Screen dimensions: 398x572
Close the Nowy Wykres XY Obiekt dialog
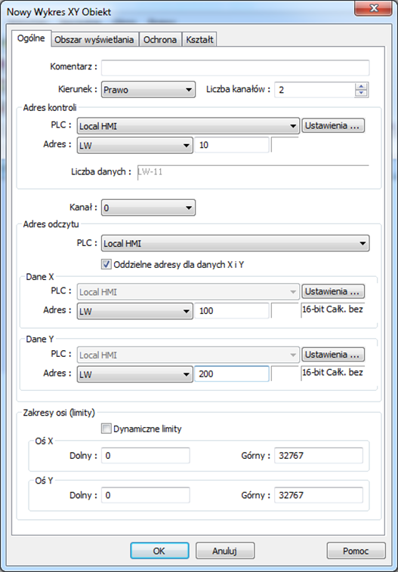(x=373, y=8)
